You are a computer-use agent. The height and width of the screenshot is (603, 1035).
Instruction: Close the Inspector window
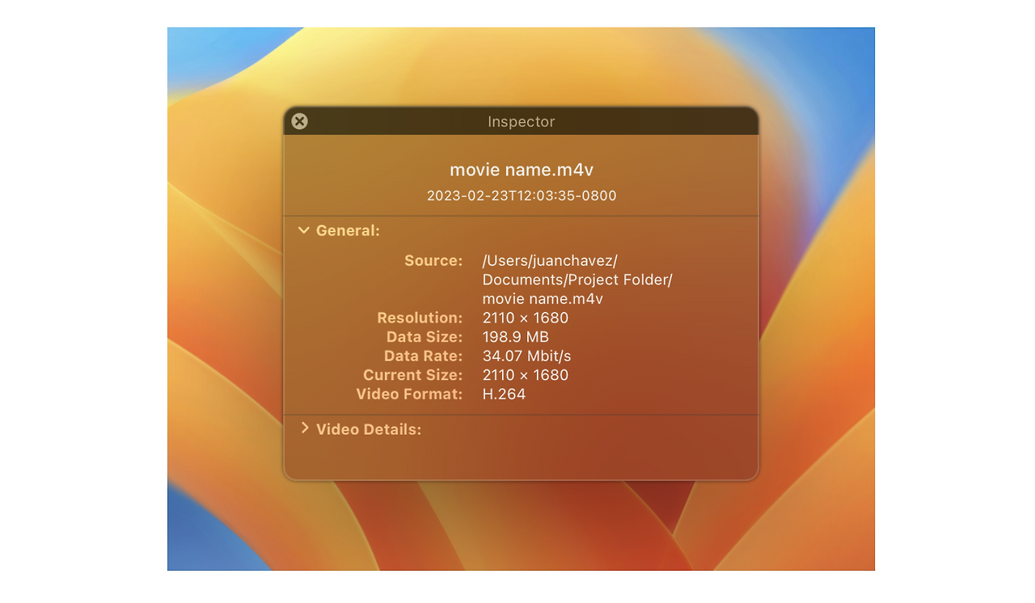[x=299, y=121]
